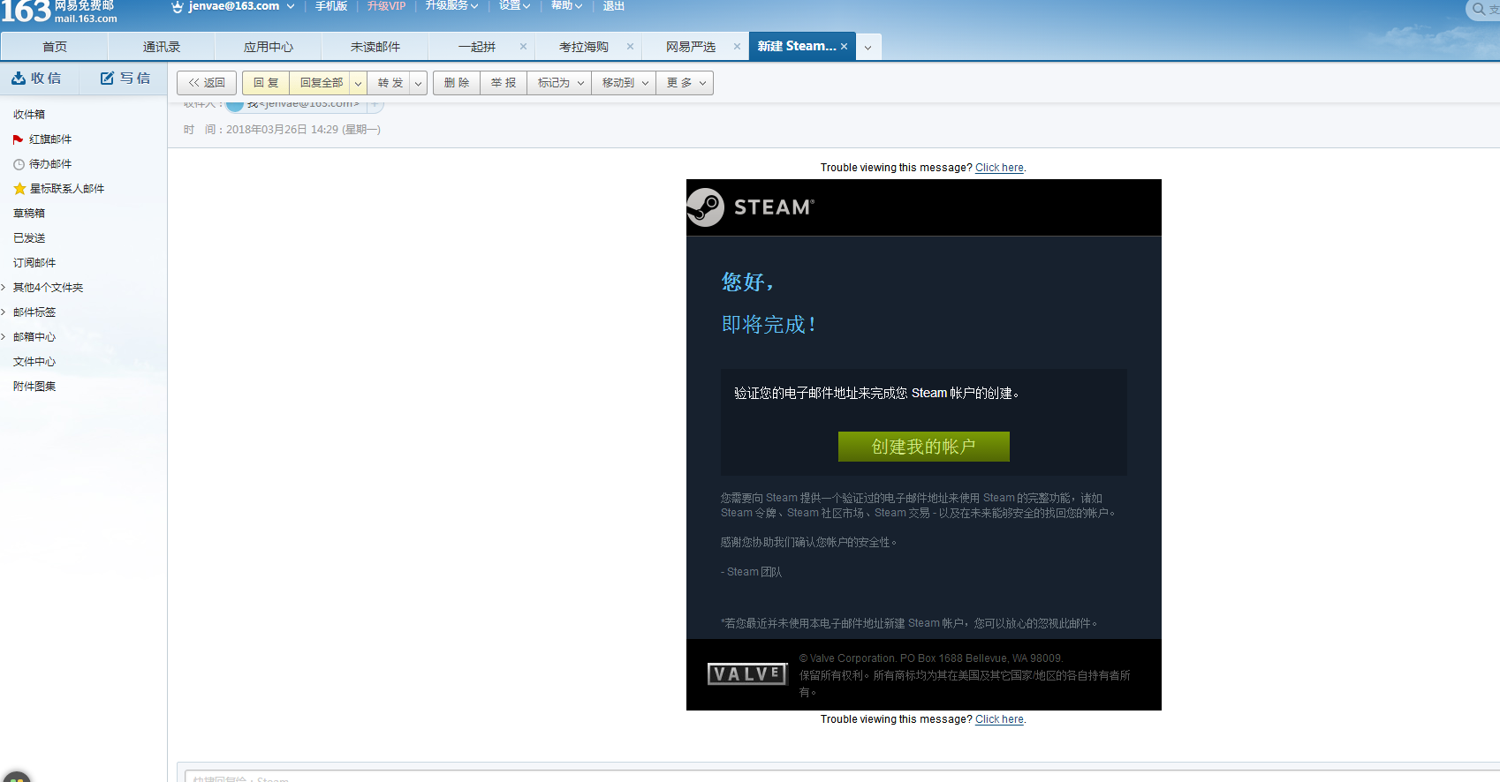Open the 已发送 sent folder

[29, 238]
